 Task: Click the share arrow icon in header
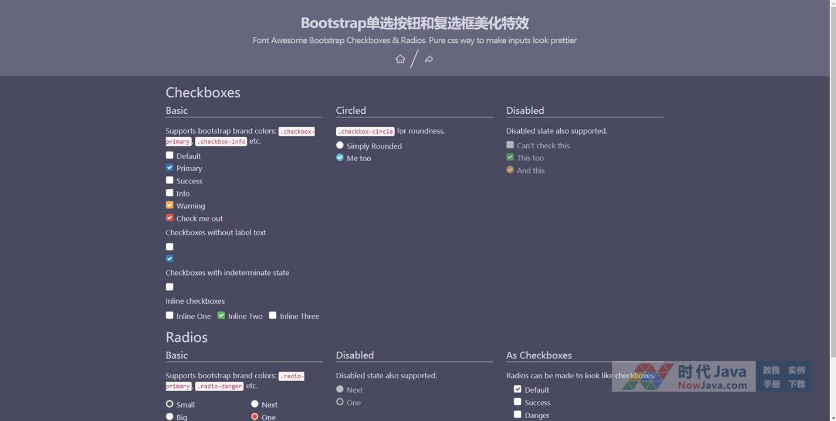(429, 59)
